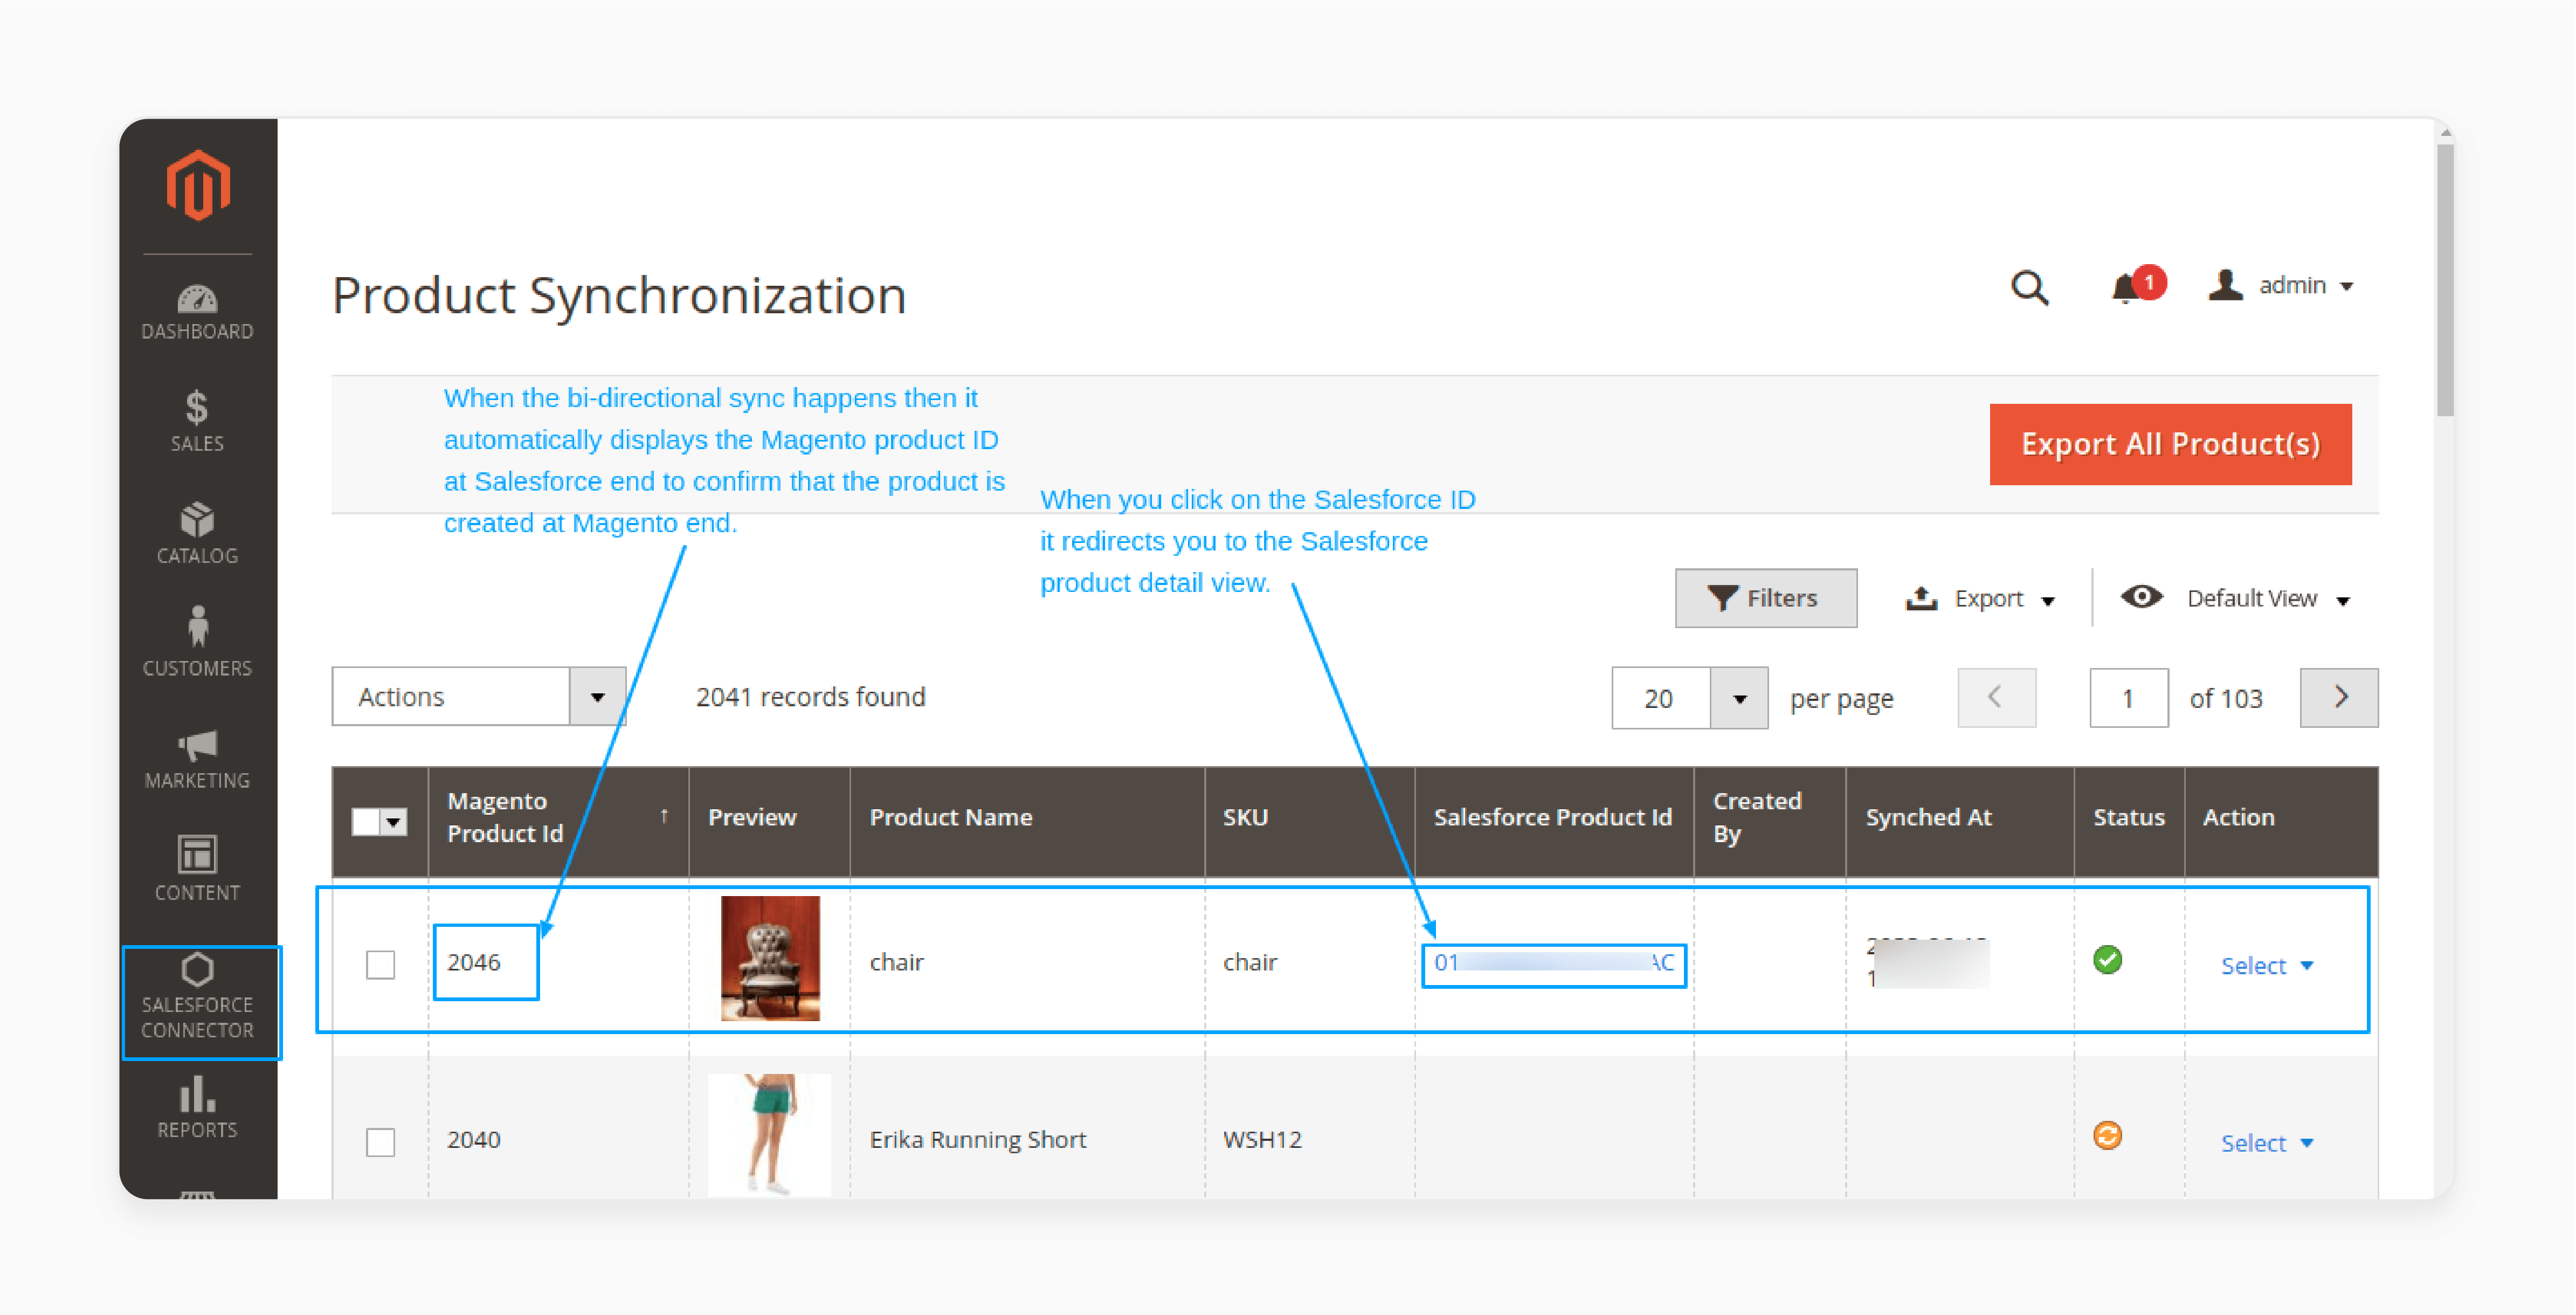This screenshot has height=1315, width=2576.
Task: Open the Marketing sidebar menu
Action: [x=198, y=759]
